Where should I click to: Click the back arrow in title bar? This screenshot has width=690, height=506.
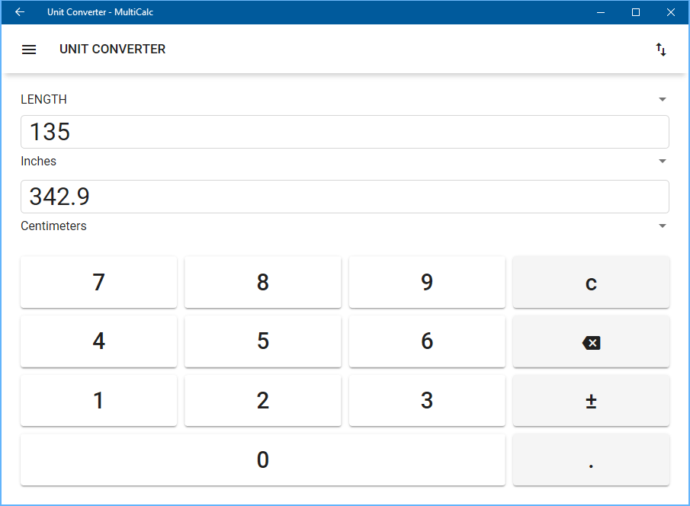point(20,12)
